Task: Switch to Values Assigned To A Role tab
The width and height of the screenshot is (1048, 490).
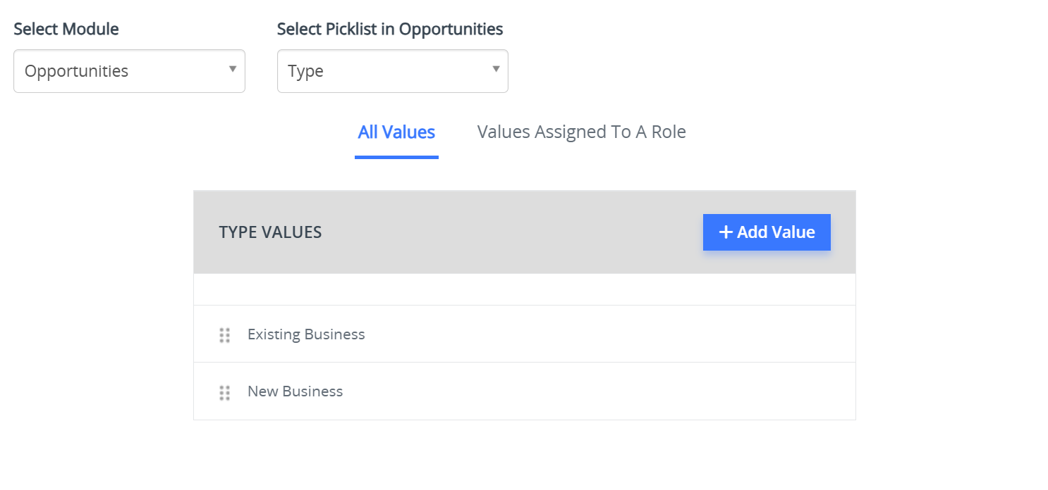Action: click(581, 132)
